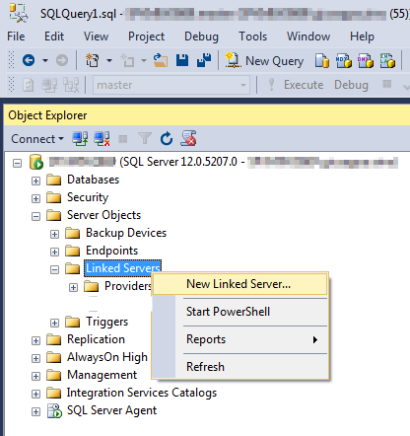This screenshot has width=410, height=436.
Task: Select the Replication folder label
Action: [96, 339]
